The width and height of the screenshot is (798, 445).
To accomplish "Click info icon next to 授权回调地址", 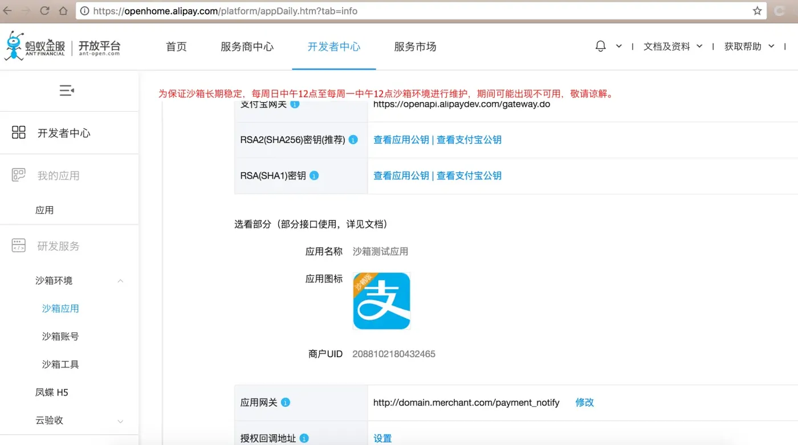I will click(304, 438).
